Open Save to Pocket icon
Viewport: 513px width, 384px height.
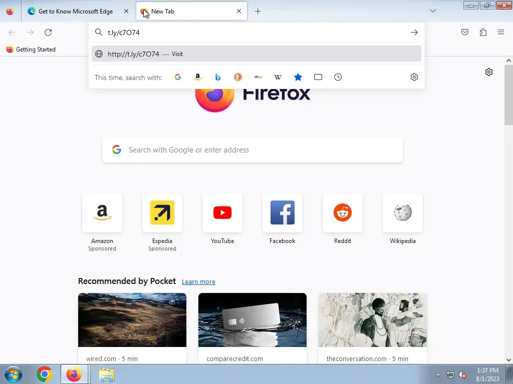[465, 32]
